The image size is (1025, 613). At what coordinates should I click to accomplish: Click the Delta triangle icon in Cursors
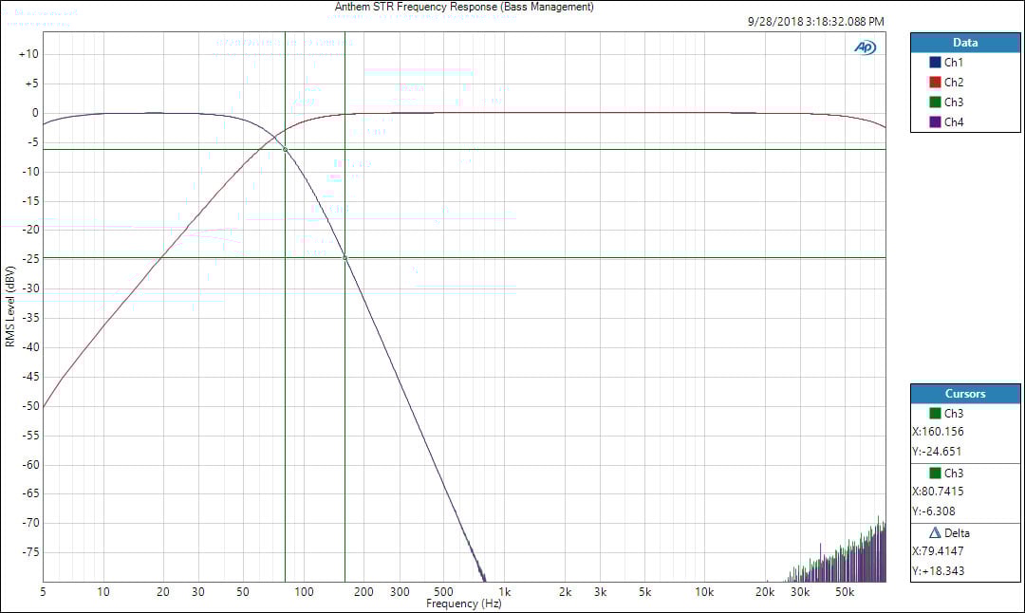coord(933,533)
